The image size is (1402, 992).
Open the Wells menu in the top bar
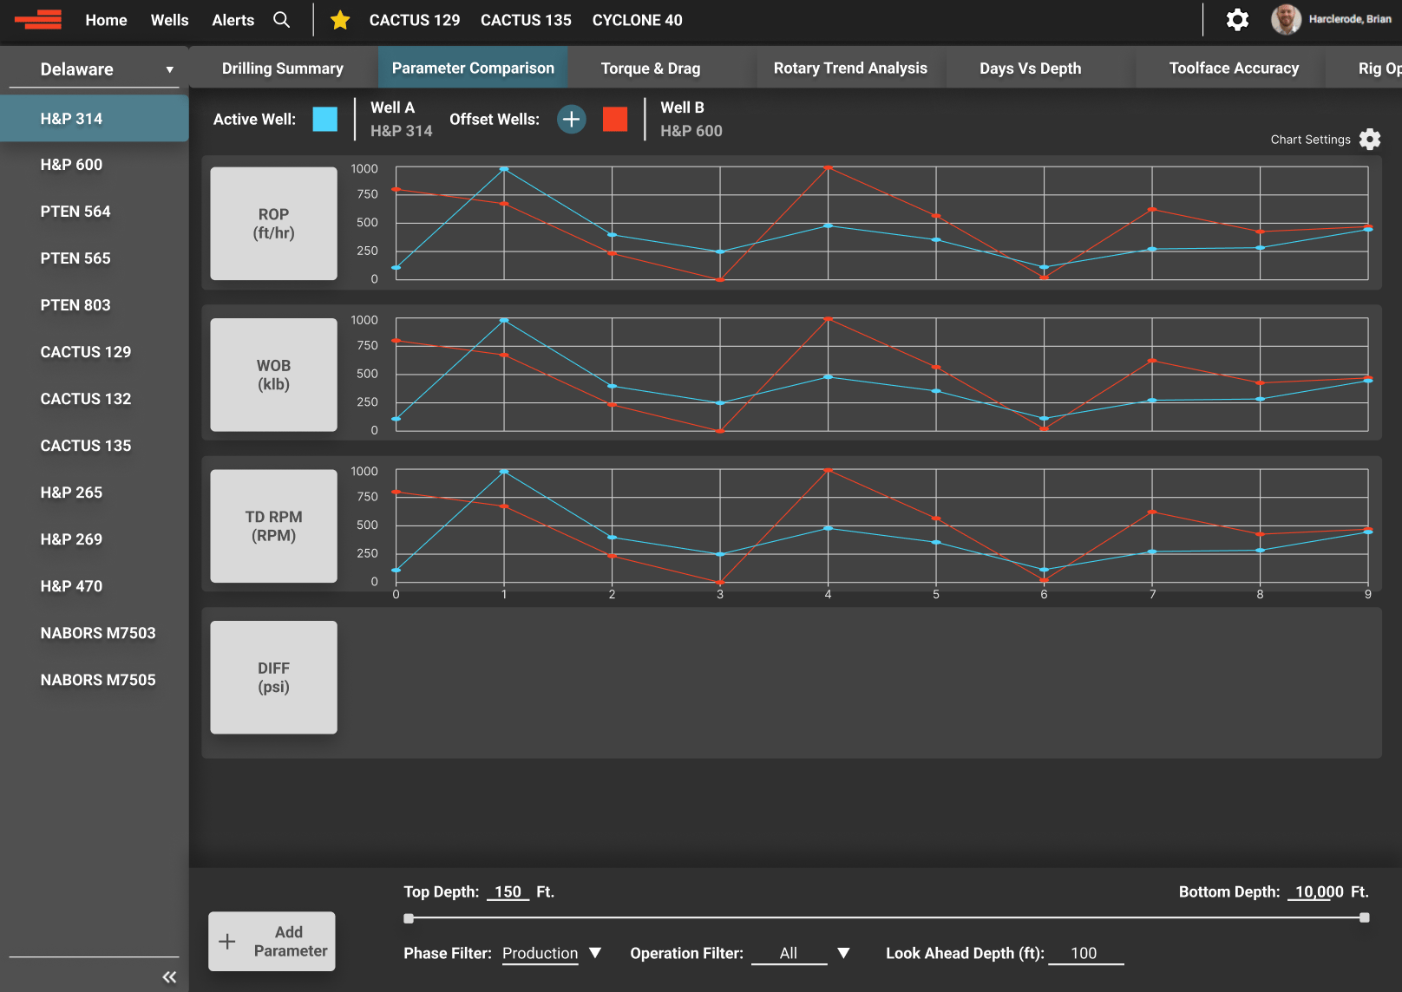click(169, 20)
